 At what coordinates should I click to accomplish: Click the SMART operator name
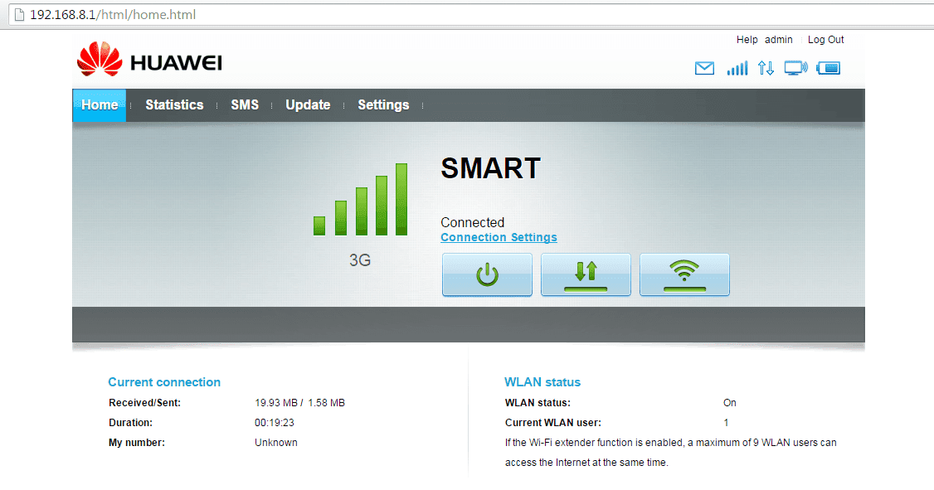(491, 168)
